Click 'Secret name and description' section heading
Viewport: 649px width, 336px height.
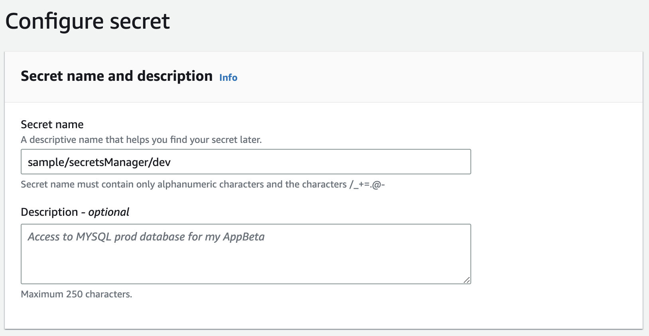point(116,76)
